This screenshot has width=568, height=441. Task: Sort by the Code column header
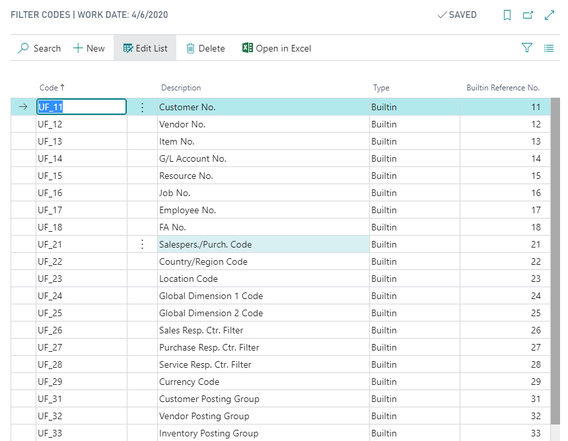point(52,88)
